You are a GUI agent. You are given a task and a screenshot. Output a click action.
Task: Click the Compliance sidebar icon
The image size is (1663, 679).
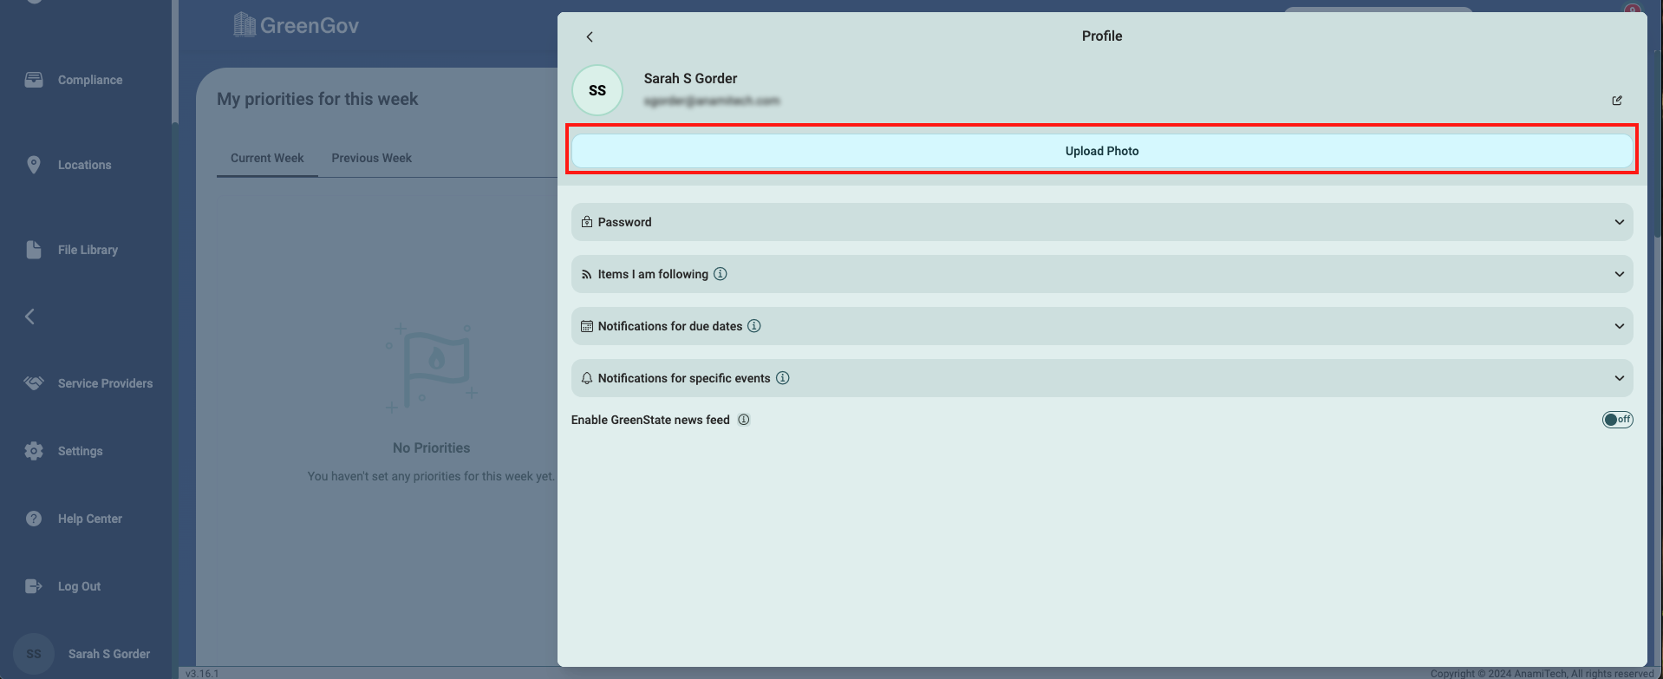[x=34, y=80]
